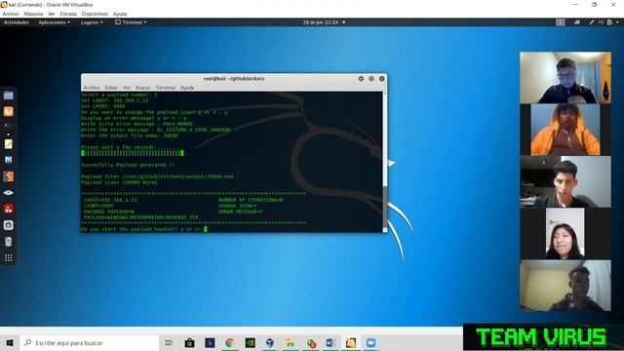Open gray round camera icon in dock

pyautogui.click(x=9, y=225)
